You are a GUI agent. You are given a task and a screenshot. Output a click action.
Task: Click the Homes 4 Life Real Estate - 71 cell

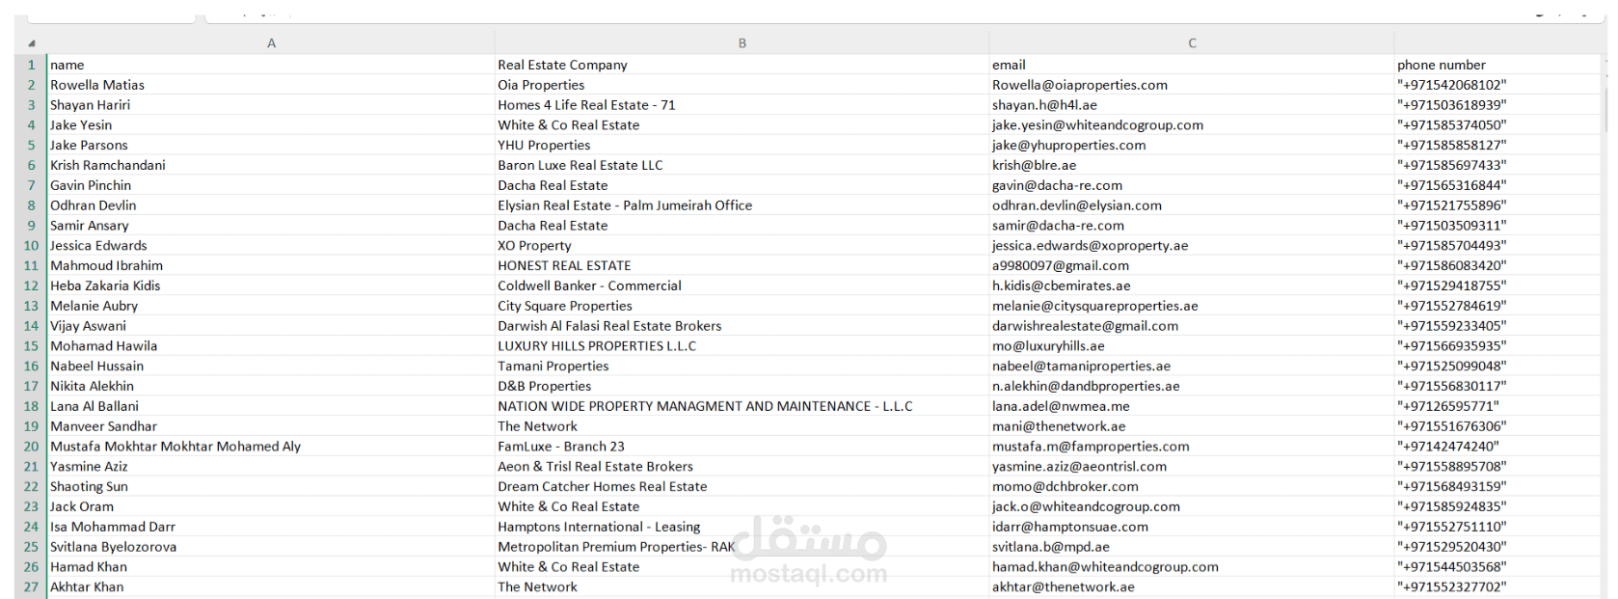pos(742,105)
